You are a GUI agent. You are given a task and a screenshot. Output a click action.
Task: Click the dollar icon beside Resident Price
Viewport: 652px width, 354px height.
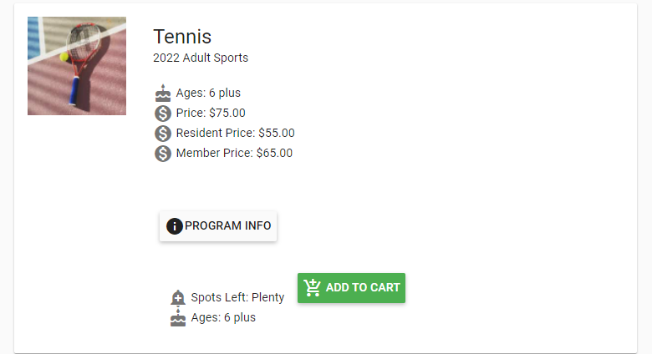point(163,133)
